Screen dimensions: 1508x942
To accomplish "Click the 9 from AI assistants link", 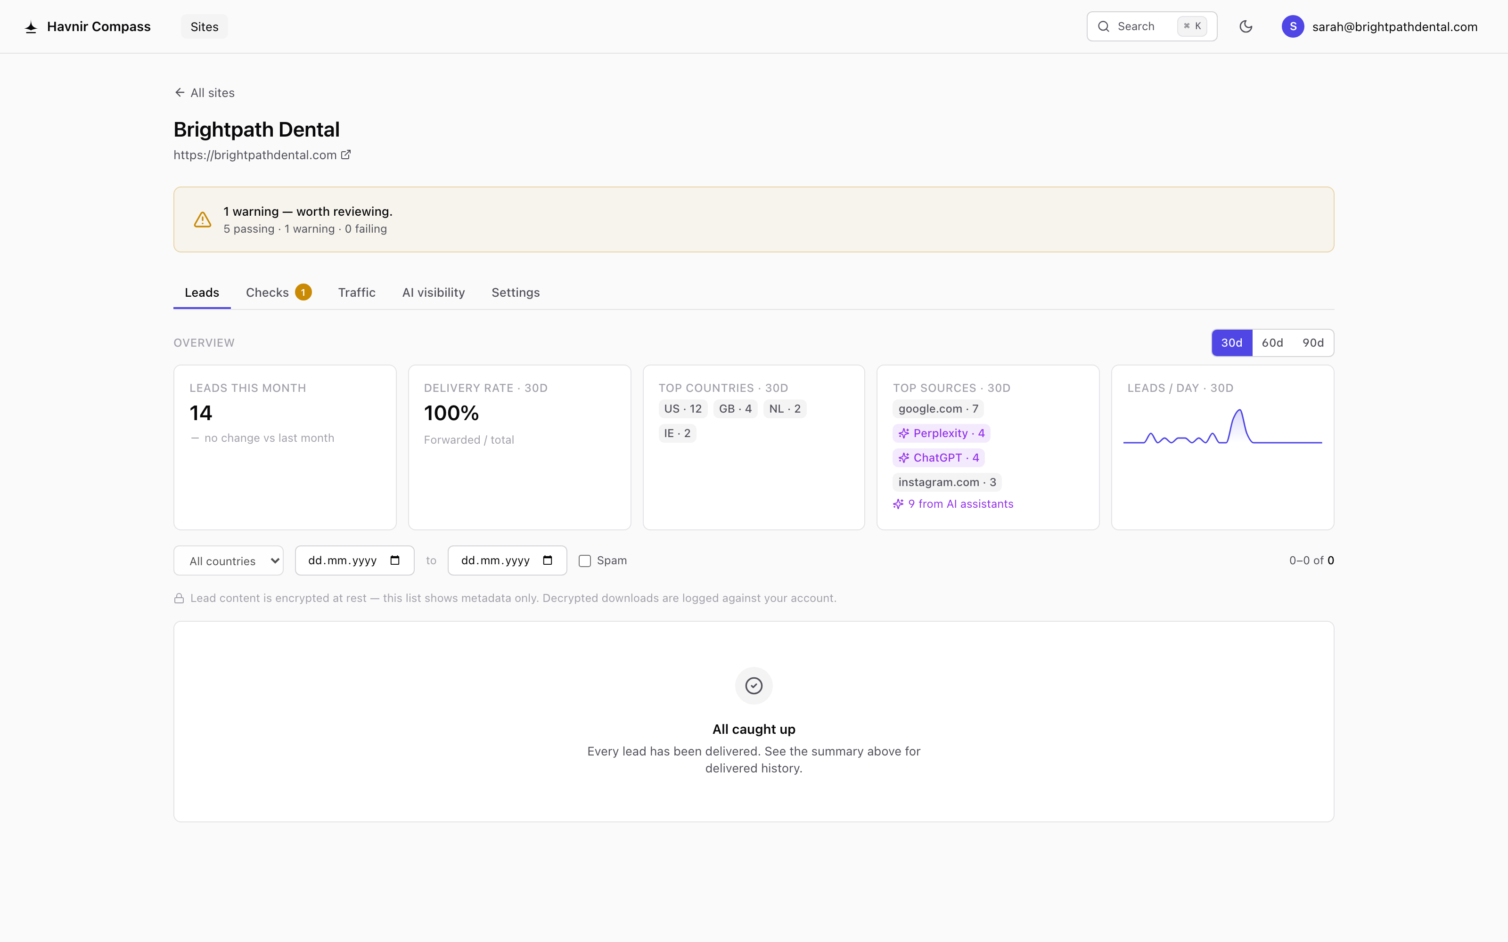I will click(953, 504).
